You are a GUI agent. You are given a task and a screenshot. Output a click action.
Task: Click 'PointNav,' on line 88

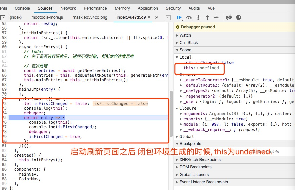tap(30, 179)
